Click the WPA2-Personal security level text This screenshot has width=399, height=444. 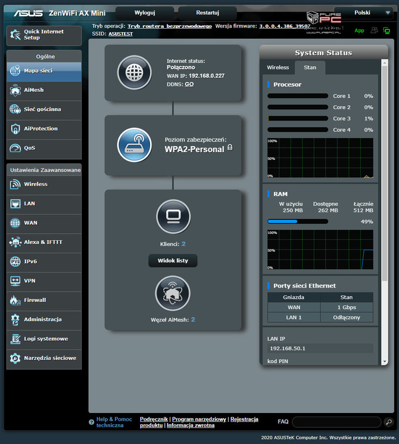coord(194,149)
